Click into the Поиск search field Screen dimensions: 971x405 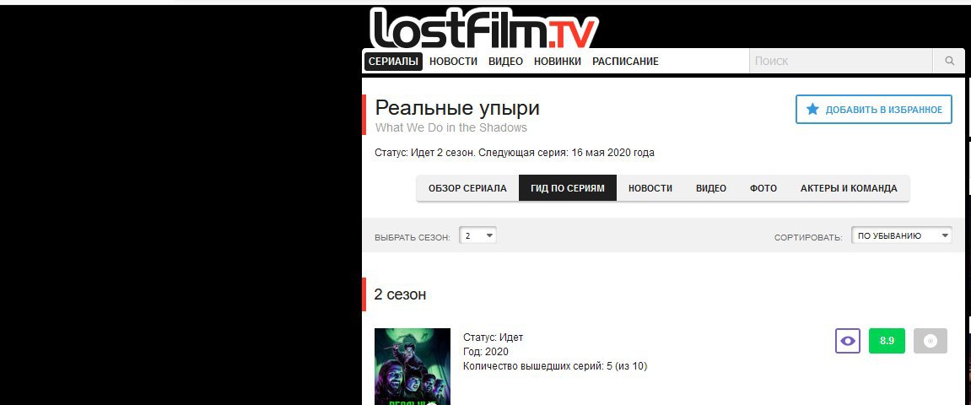point(841,62)
